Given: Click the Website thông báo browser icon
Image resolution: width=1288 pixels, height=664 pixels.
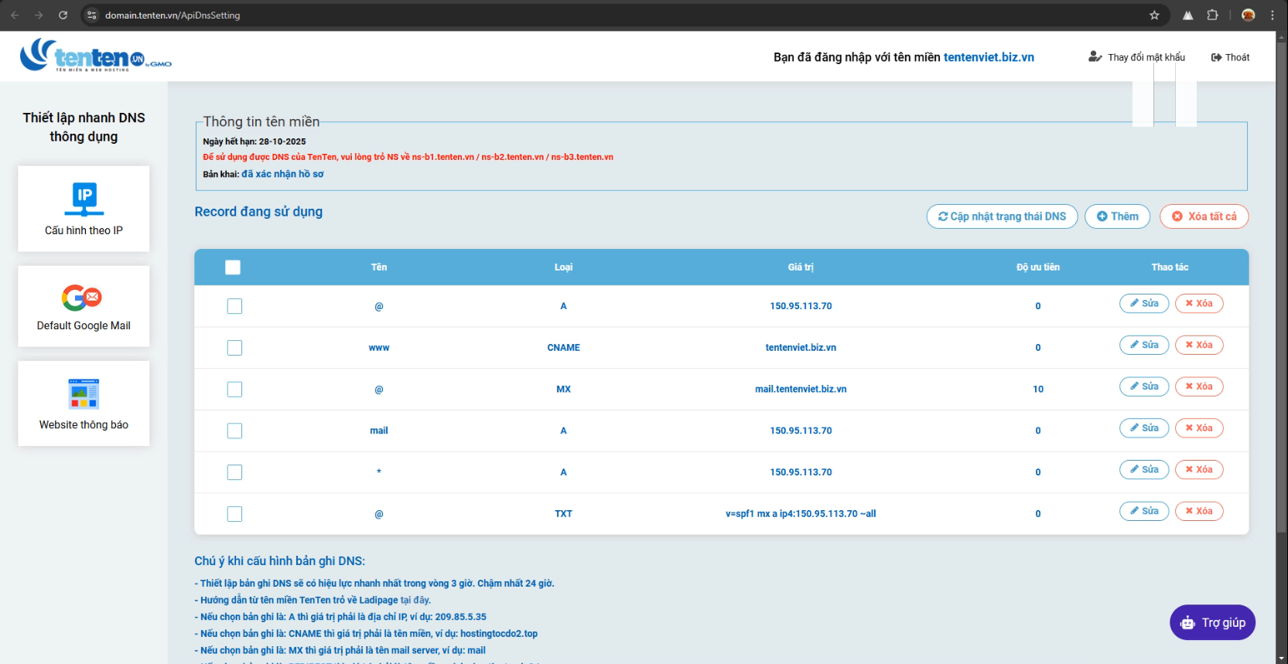Looking at the screenshot, I should click(x=84, y=393).
